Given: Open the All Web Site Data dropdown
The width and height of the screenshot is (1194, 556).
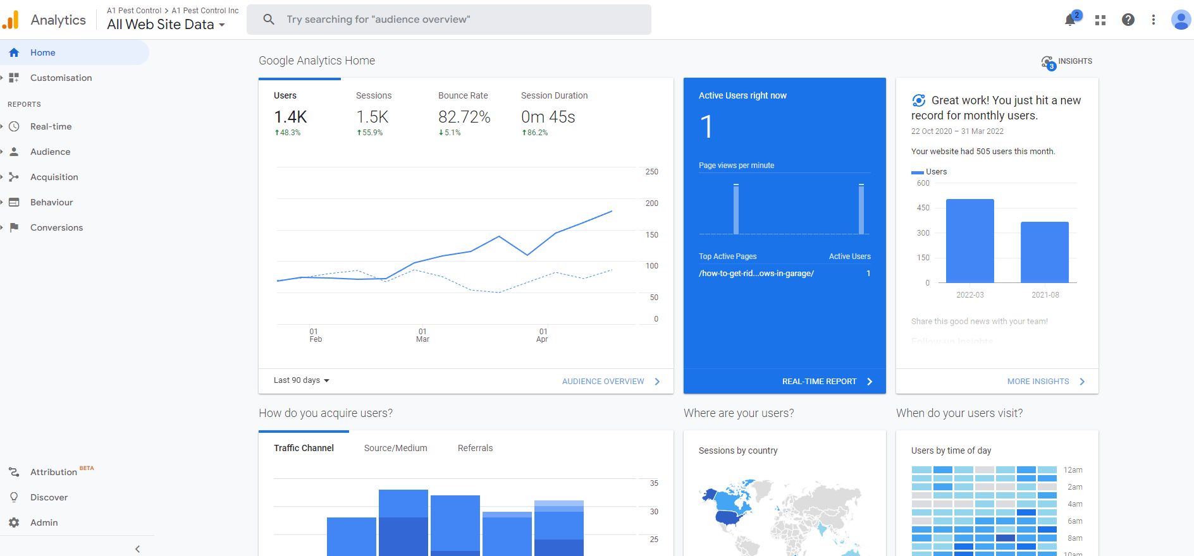Looking at the screenshot, I should coord(166,25).
